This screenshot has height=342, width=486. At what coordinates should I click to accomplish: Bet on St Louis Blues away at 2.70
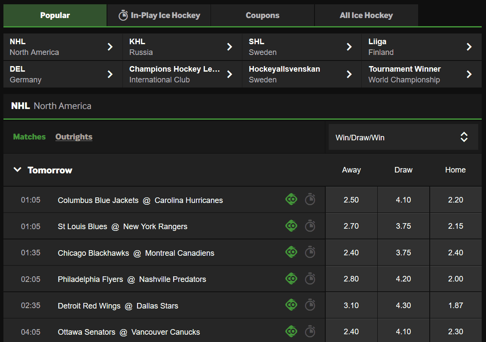[x=351, y=226]
